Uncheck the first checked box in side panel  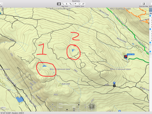pos(150,16)
